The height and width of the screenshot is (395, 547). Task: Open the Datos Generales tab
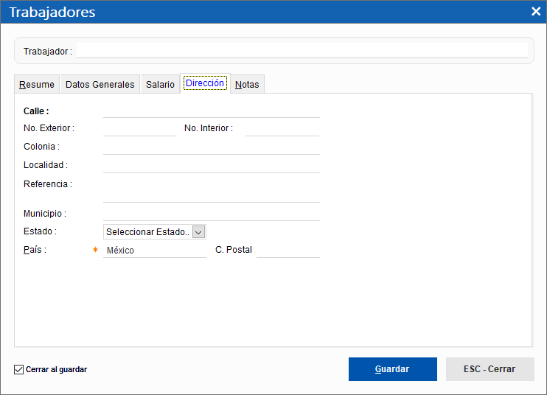(x=100, y=84)
